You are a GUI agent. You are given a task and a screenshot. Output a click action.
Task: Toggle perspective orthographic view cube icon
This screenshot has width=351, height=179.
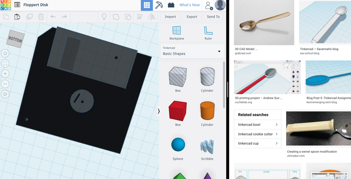point(5,94)
